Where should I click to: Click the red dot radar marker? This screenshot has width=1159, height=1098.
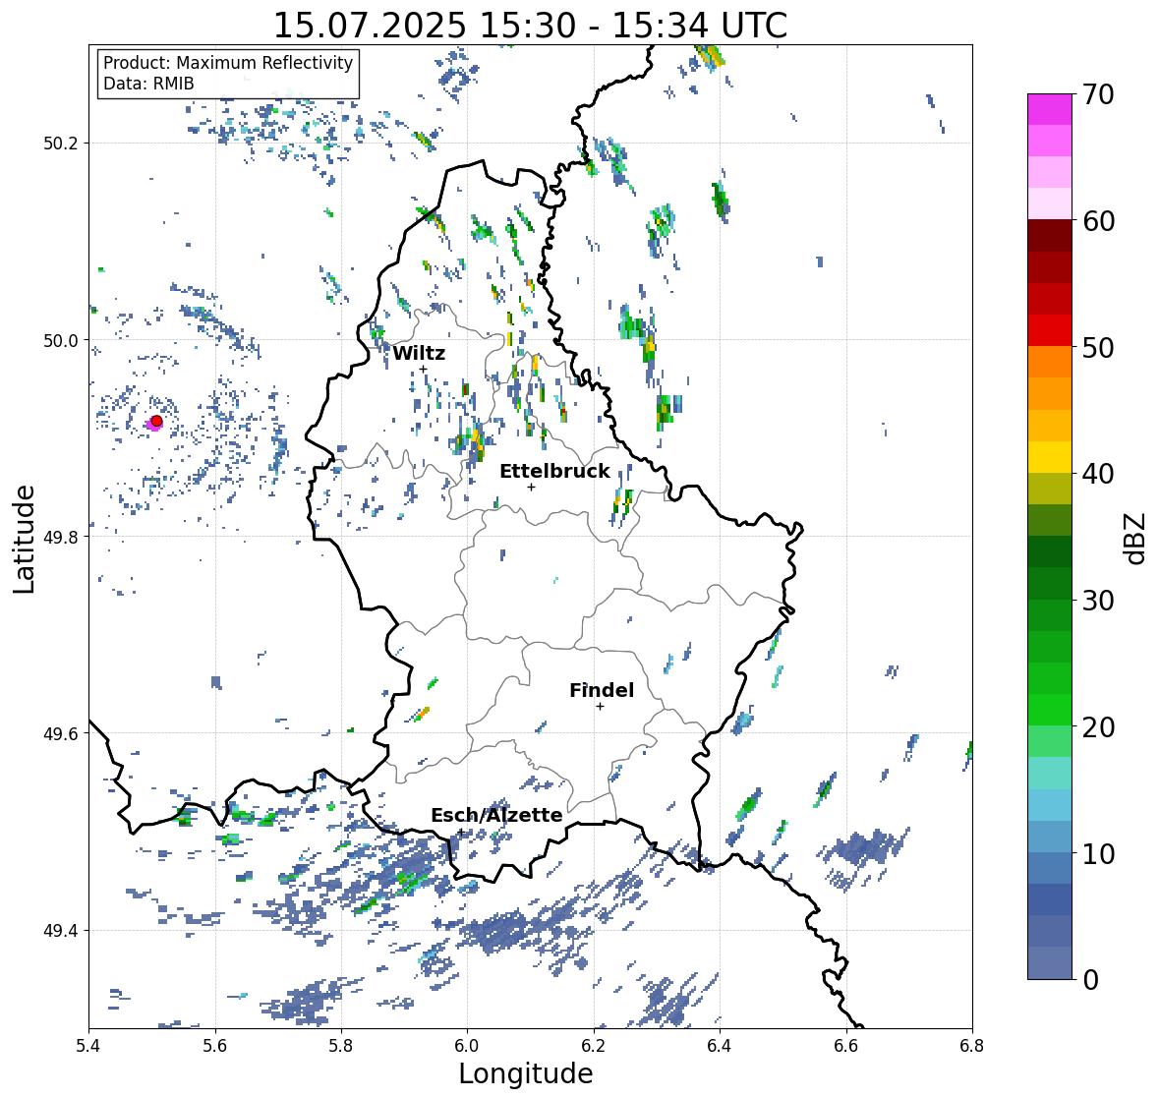click(x=156, y=421)
